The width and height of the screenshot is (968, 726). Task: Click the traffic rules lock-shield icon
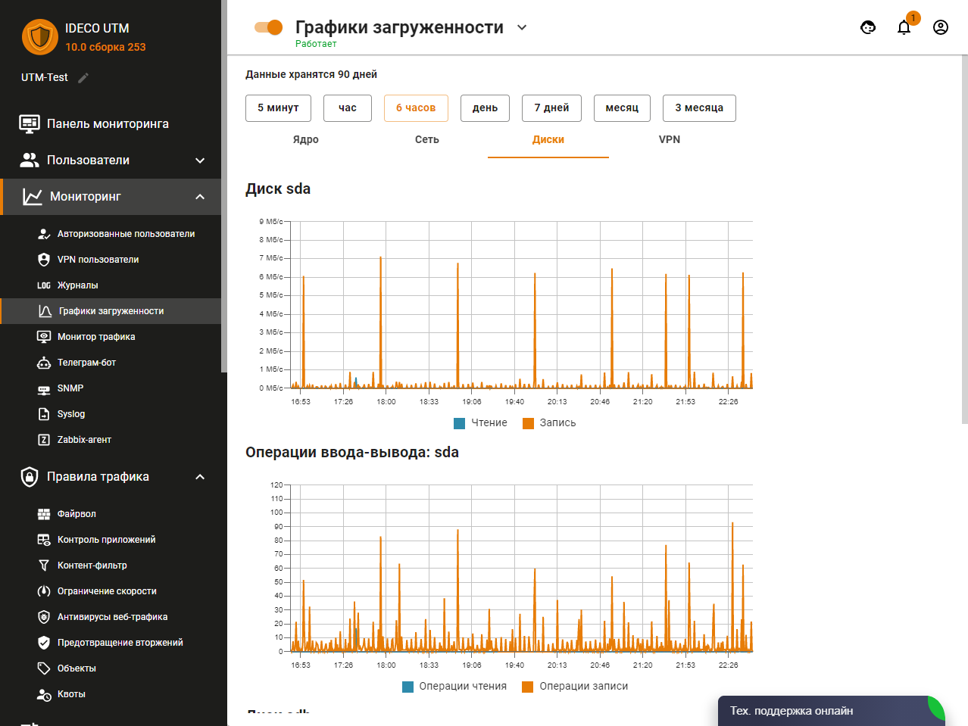click(30, 476)
